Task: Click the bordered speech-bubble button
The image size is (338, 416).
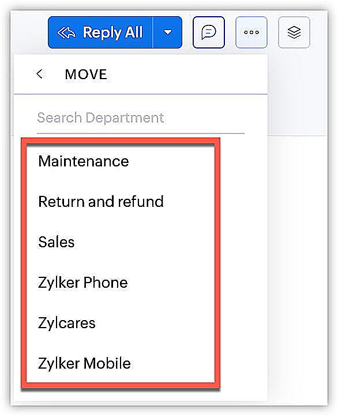Action: 209,32
